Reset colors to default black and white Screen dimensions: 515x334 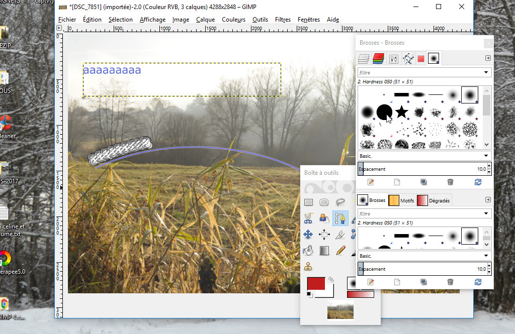pos(310,294)
